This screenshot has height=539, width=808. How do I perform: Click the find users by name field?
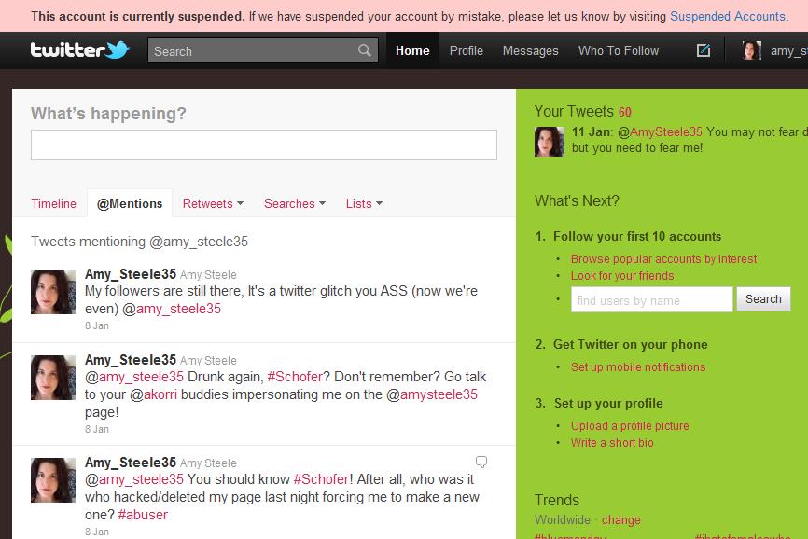(651, 299)
